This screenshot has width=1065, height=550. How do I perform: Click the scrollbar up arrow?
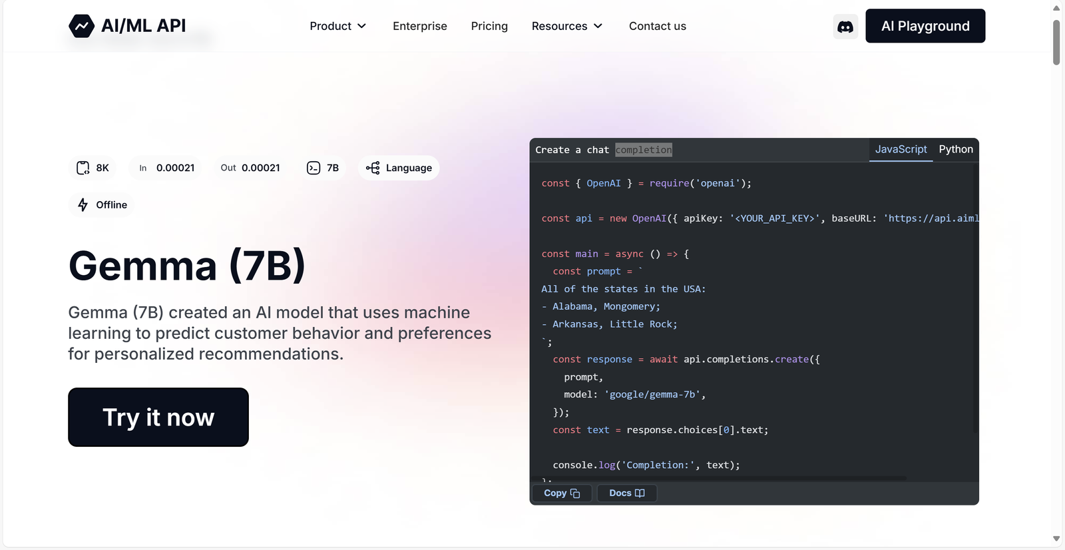pos(1056,8)
